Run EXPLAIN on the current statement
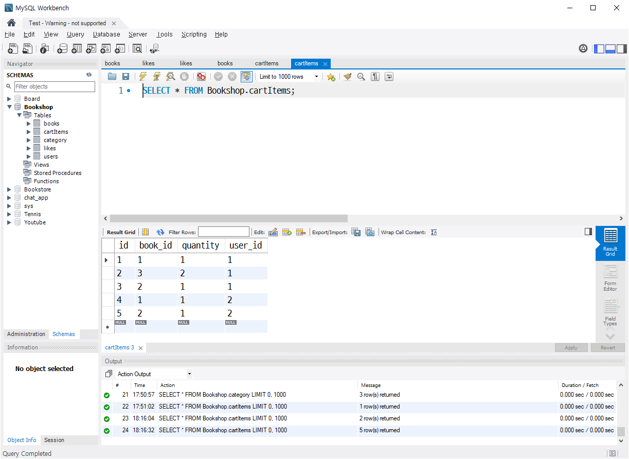Image resolution: width=629 pixels, height=459 pixels. click(170, 77)
